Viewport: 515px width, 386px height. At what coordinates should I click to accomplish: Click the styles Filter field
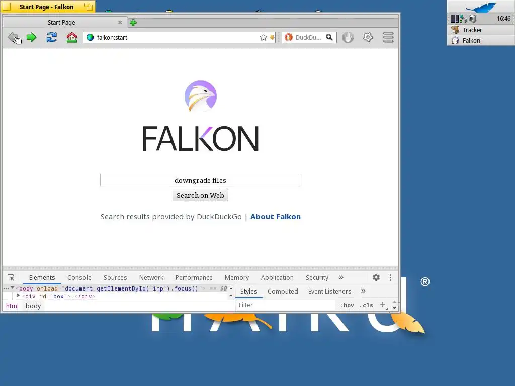click(x=286, y=305)
